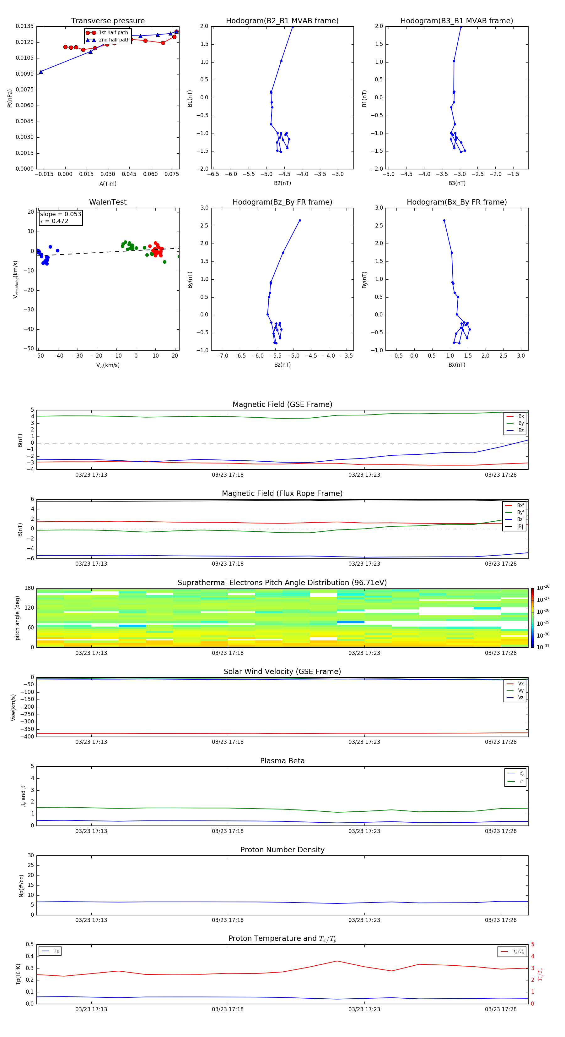Viewport: 565px width, 1037px height.
Task: Select the Bz' entry in the Flux Rope legend
Action: click(x=514, y=519)
